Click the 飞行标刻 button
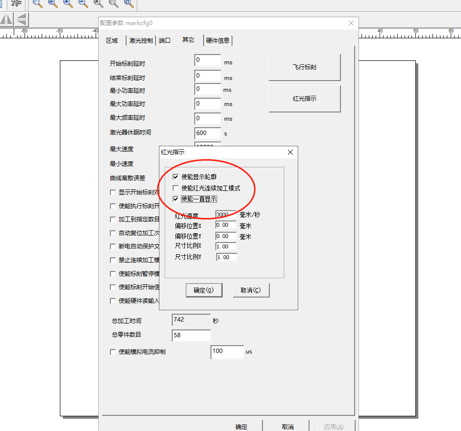This screenshot has width=461, height=431. [x=304, y=67]
